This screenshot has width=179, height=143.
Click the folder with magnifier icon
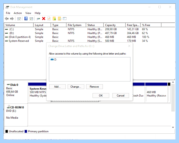coord(60,19)
